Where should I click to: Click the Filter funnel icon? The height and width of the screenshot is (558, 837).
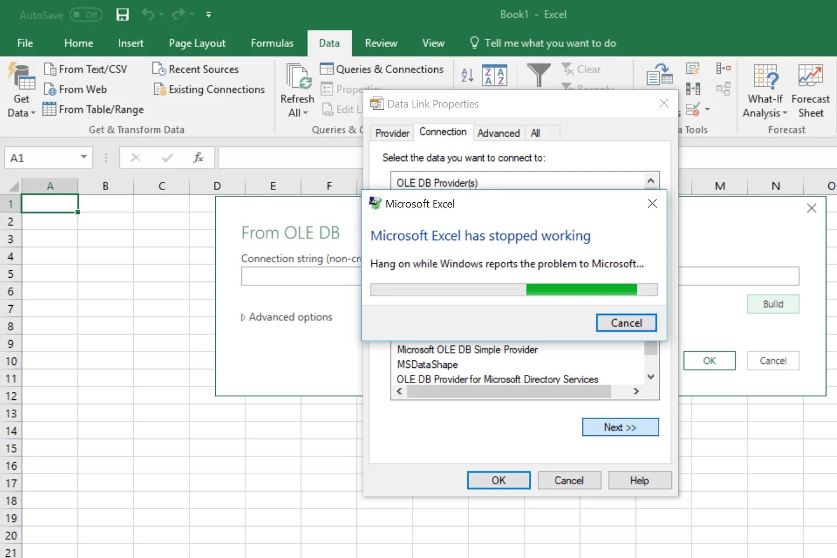click(539, 75)
